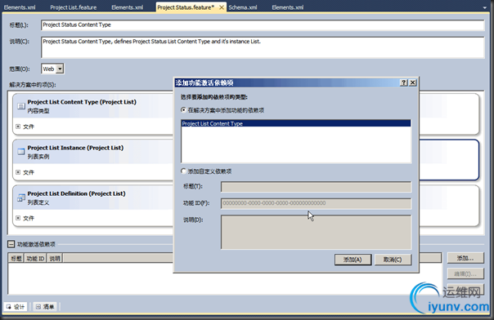Screen dimensions: 494x320
Task: Click the feature ID (F) input field
Action: 316,203
